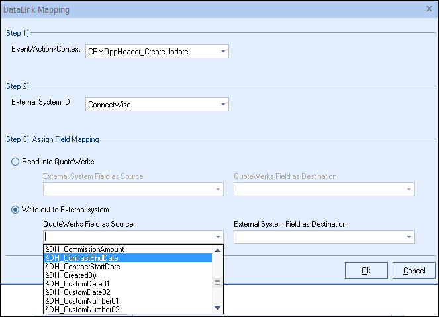Screen dimensions: 439x317
Task: Choose &DH_ContractEndDate from the list
Action: [83, 258]
